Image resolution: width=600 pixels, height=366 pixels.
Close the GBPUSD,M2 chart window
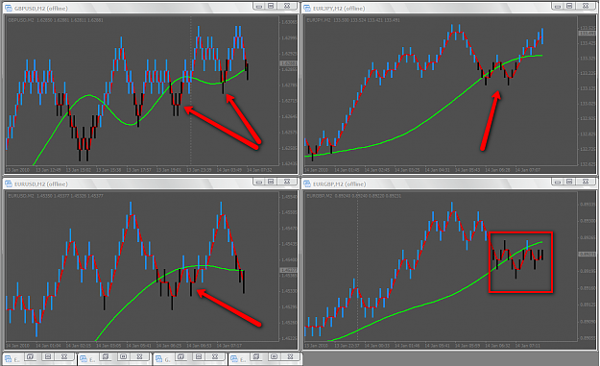(287, 6)
